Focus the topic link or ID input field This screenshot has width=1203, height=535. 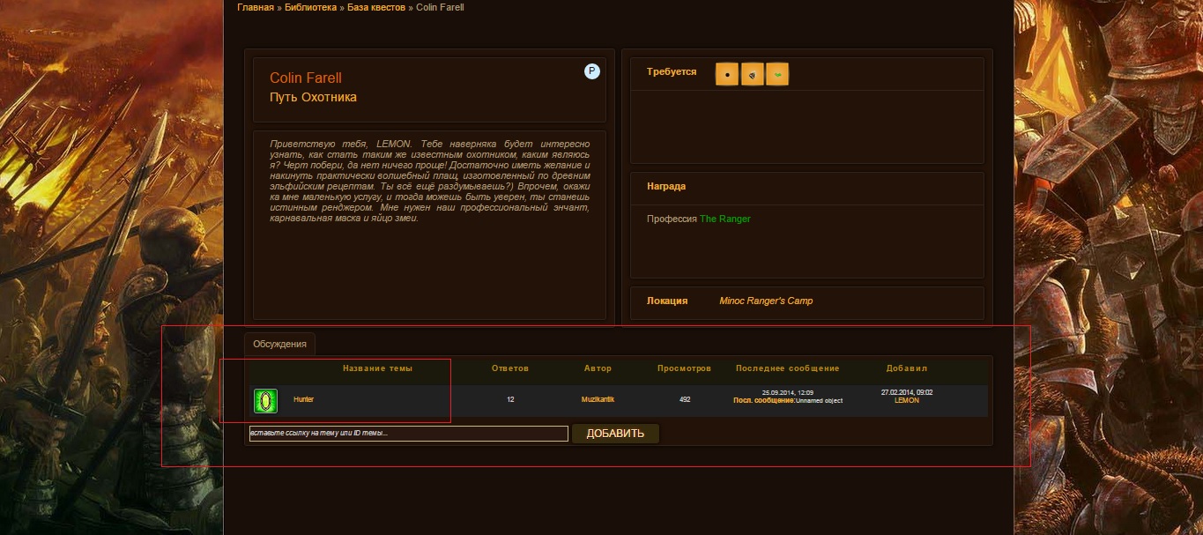tap(409, 434)
